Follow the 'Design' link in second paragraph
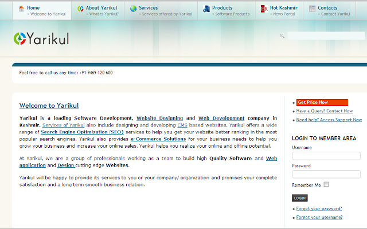 pos(66,165)
